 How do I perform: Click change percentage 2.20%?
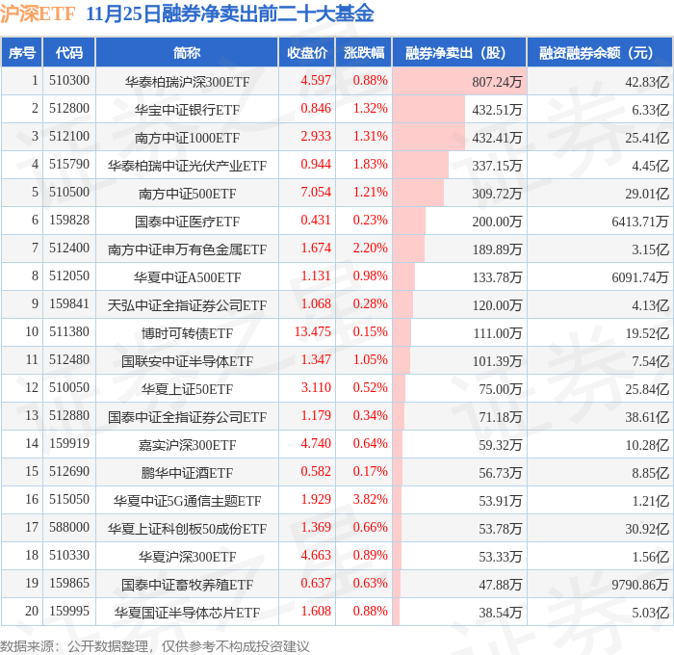click(x=370, y=249)
